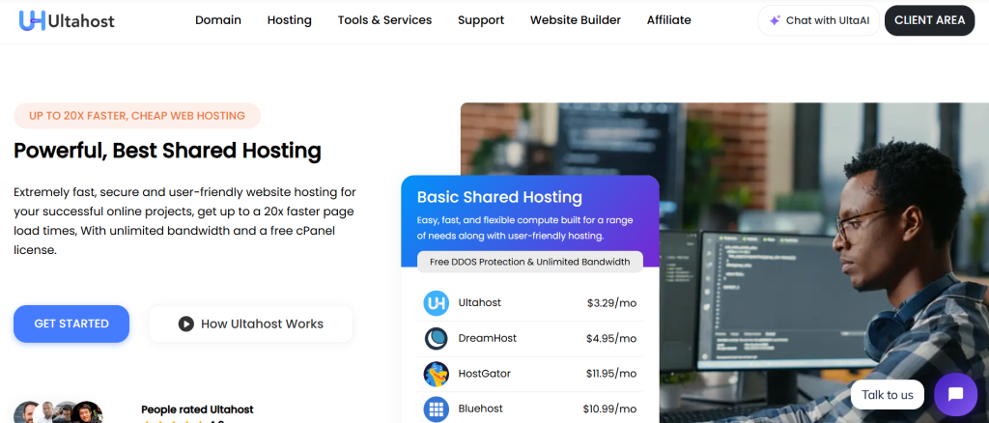This screenshot has width=989, height=423.
Task: Open the Domain menu
Action: (x=218, y=20)
